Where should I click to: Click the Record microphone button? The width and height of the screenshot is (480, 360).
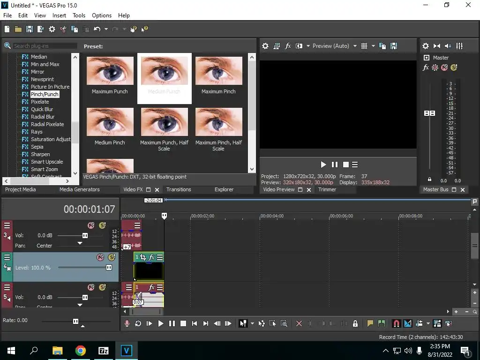[x=127, y=323]
